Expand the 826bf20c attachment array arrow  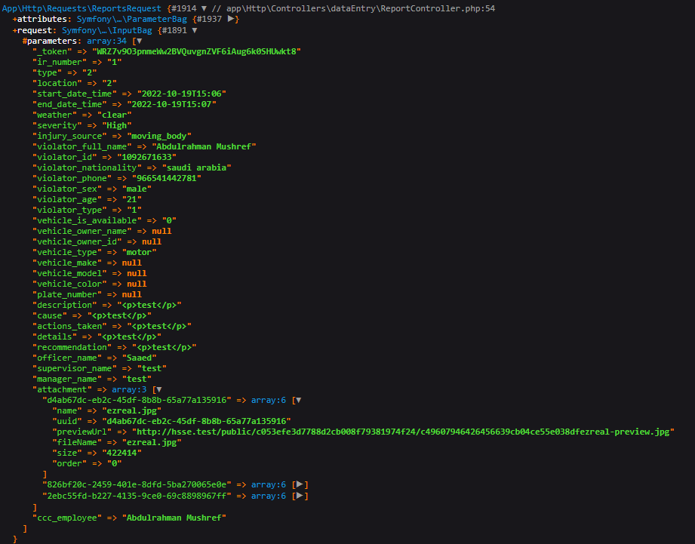point(300,484)
